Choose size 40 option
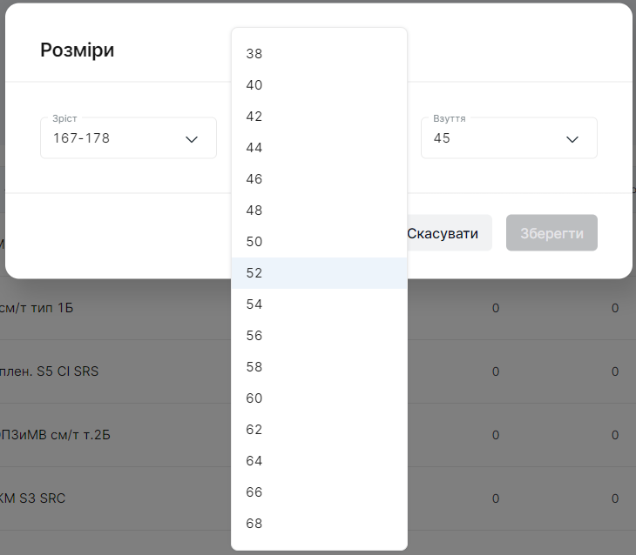 (319, 85)
